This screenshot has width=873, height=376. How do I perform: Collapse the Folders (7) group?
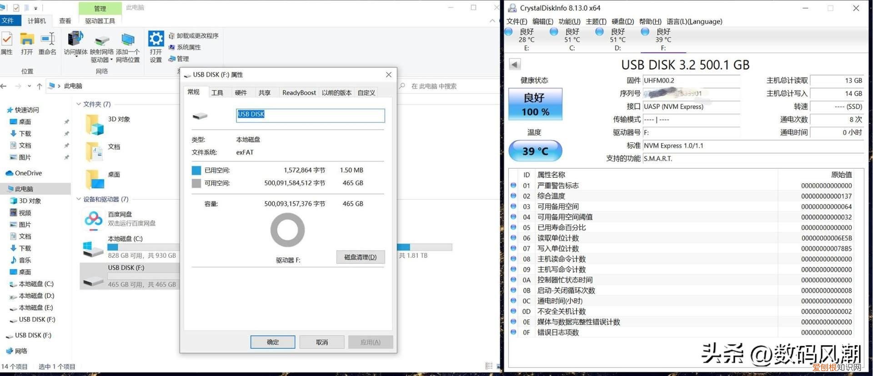point(79,104)
